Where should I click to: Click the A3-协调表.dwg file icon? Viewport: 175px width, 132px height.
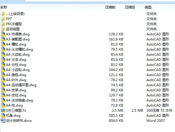(x=3, y=34)
